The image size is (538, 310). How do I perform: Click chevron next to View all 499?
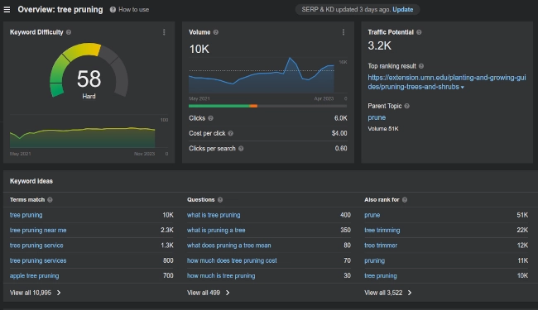click(228, 293)
